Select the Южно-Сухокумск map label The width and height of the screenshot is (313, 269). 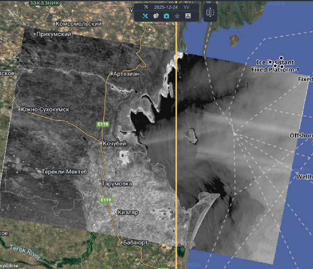pos(45,110)
